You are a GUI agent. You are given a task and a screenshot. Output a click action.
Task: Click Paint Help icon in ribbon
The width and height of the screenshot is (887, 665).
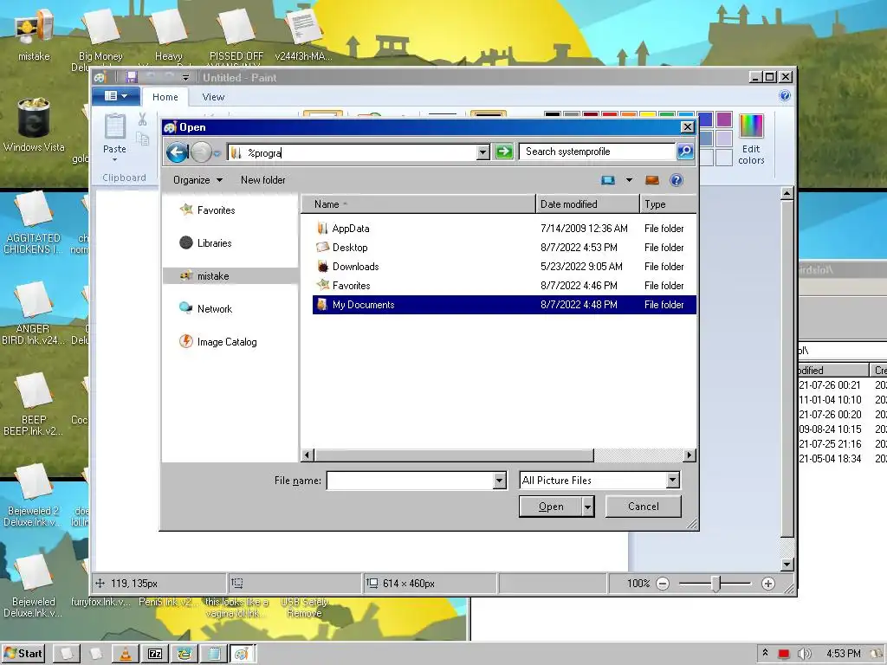[785, 95]
